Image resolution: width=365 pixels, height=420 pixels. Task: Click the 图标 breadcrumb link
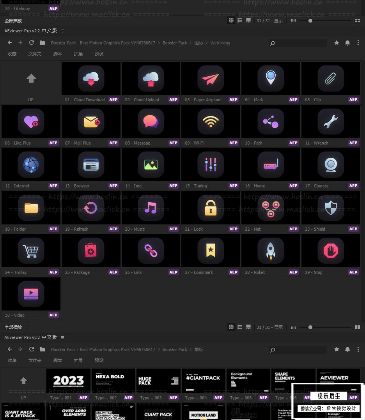click(199, 43)
